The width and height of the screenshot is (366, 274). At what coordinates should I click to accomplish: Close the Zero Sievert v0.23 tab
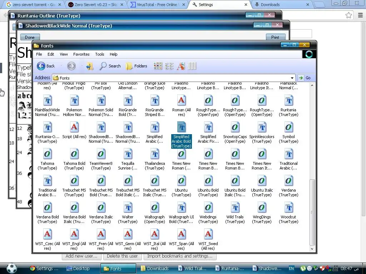pos(122,4)
